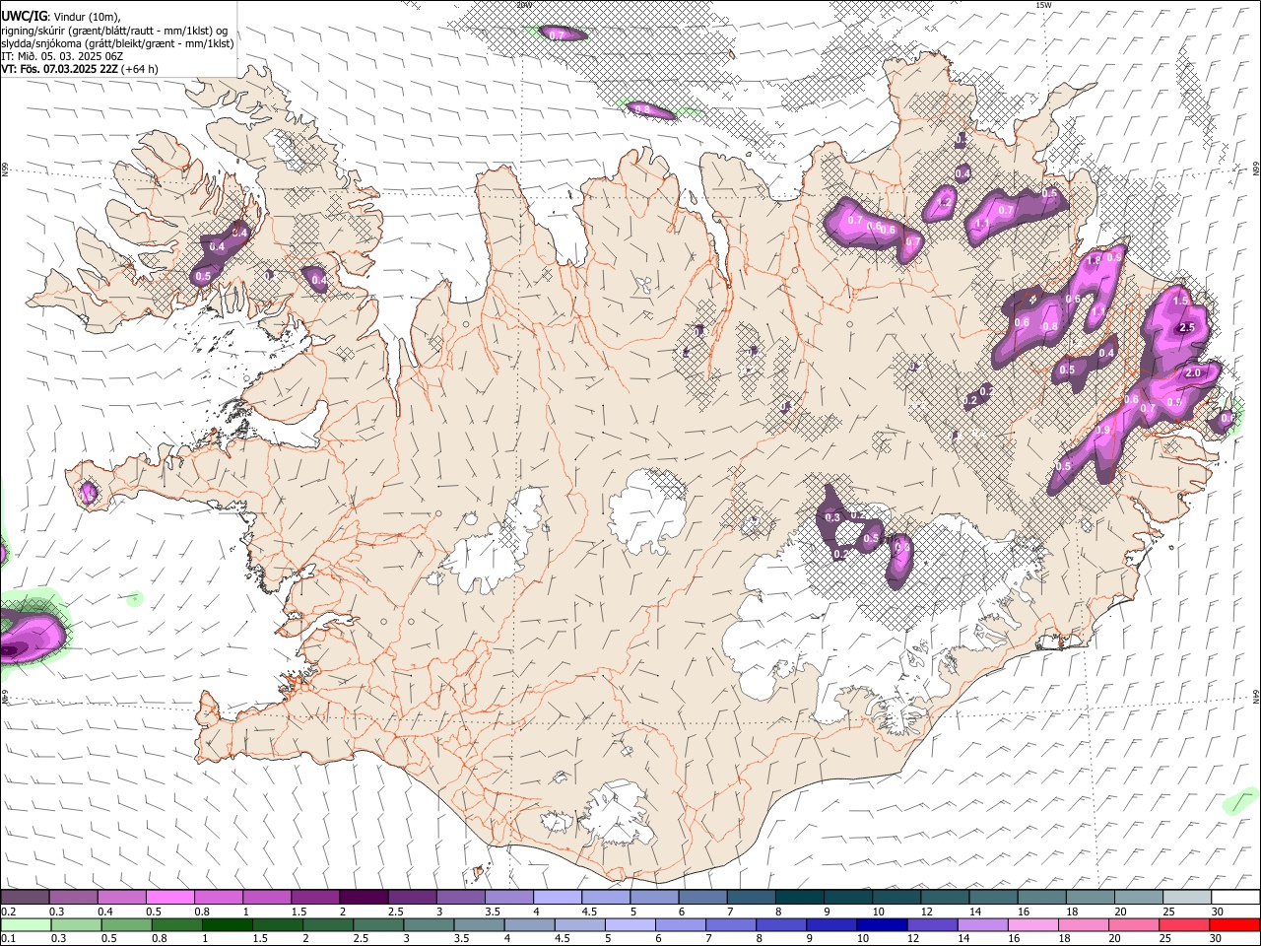
Task: Pick the dark green swatch above the bottom-row 1 label
Action: 227,925
